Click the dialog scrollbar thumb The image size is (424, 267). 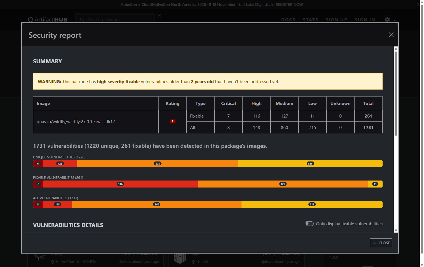click(396, 94)
